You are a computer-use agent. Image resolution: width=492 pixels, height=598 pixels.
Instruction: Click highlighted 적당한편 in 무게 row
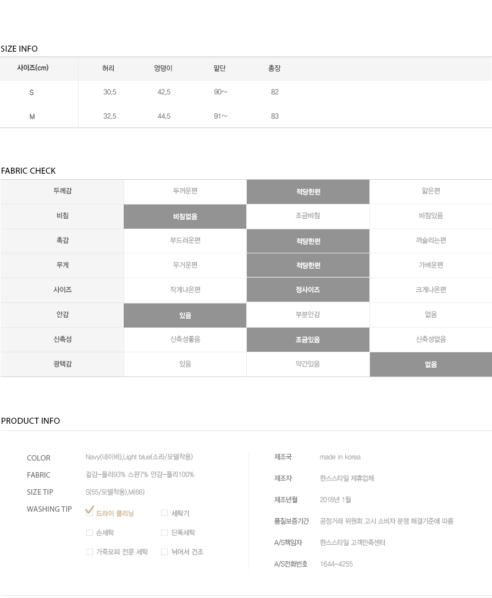coord(308,265)
